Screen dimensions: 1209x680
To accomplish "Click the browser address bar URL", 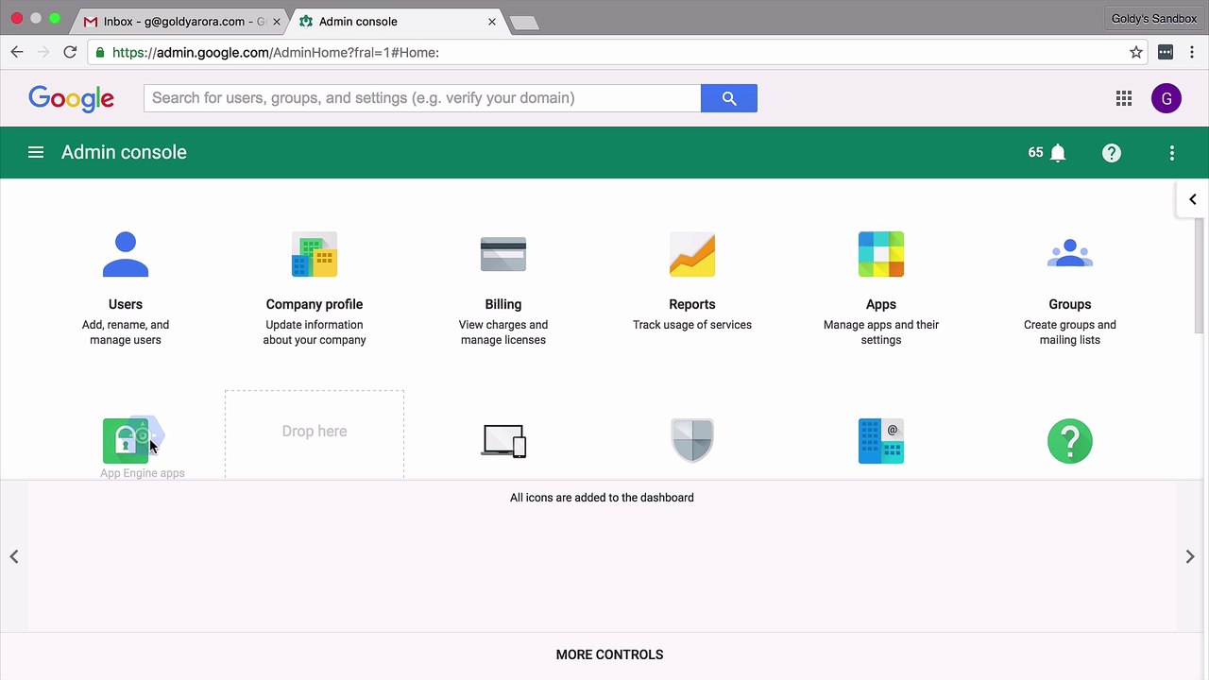I will (x=276, y=53).
